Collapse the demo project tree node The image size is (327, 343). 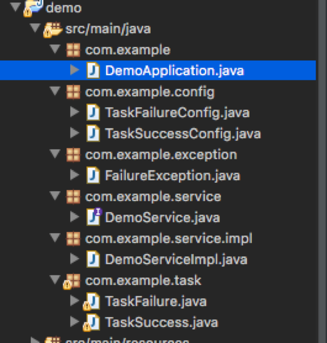tap(15, 7)
